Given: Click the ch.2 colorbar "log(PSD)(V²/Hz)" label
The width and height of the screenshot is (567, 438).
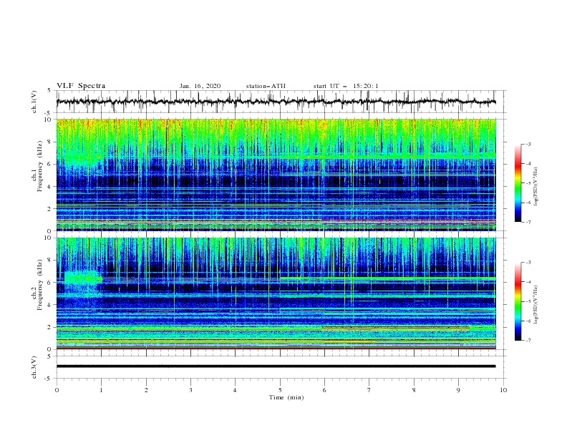Looking at the screenshot, I should pyautogui.click(x=536, y=304).
